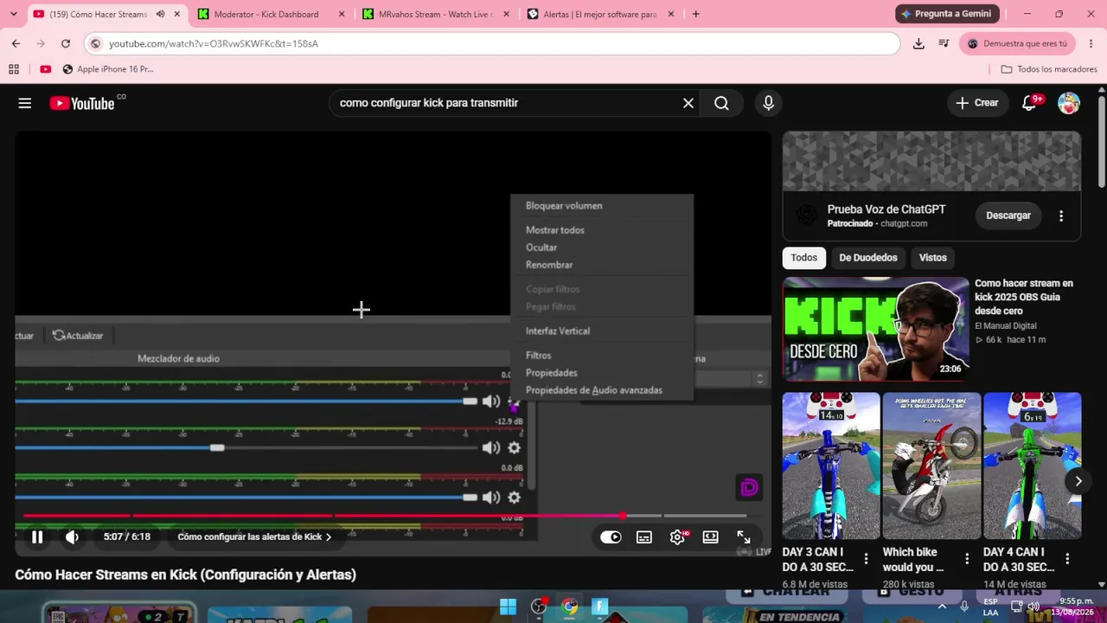Submit search with the magnifier button
This screenshot has height=623, width=1107.
721,103
